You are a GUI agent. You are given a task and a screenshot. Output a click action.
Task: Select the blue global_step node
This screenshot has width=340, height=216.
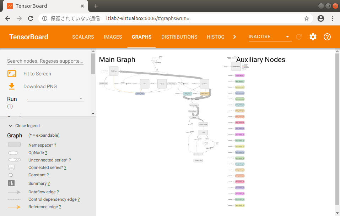140,93
